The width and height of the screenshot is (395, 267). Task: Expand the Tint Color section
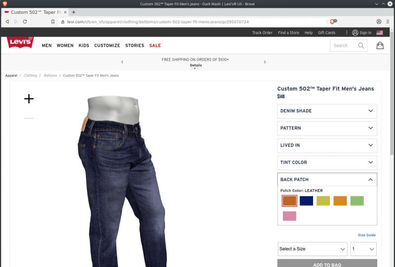327,163
